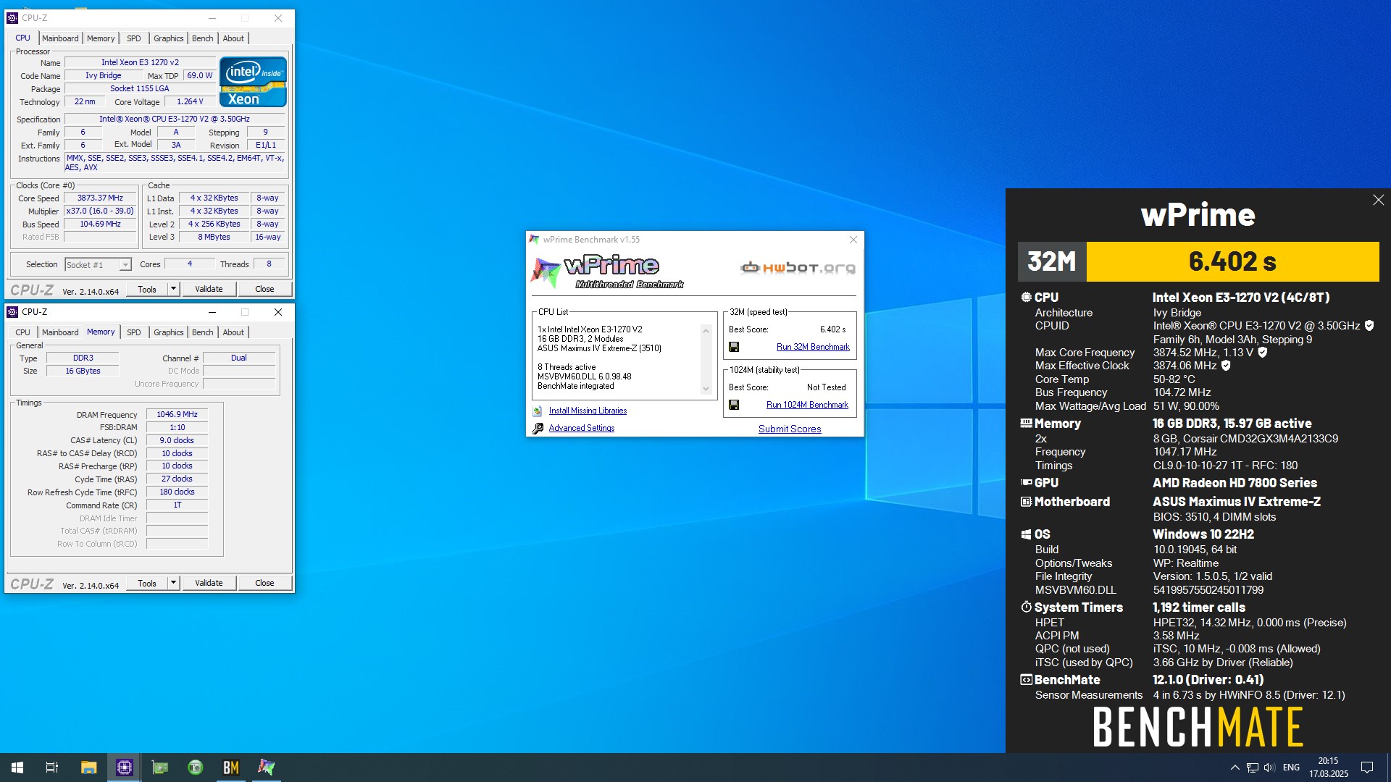Screen dimensions: 1391x782
Task: Switch to Mainboard tab in upper CPU-Z window
Action: tap(60, 38)
